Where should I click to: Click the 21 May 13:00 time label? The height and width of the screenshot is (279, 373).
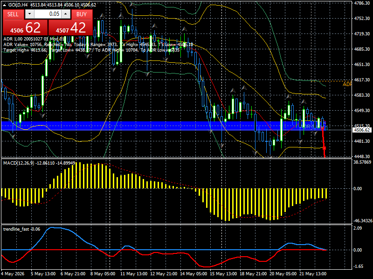313,274
